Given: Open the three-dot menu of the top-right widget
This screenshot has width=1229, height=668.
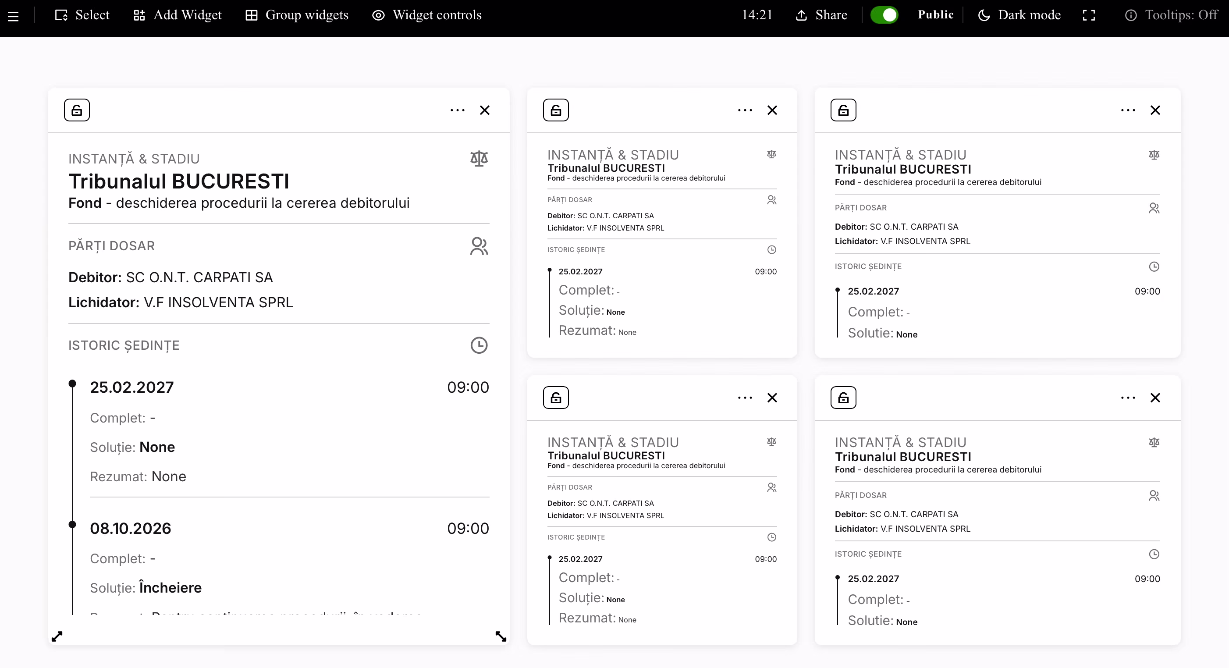Looking at the screenshot, I should (1128, 110).
